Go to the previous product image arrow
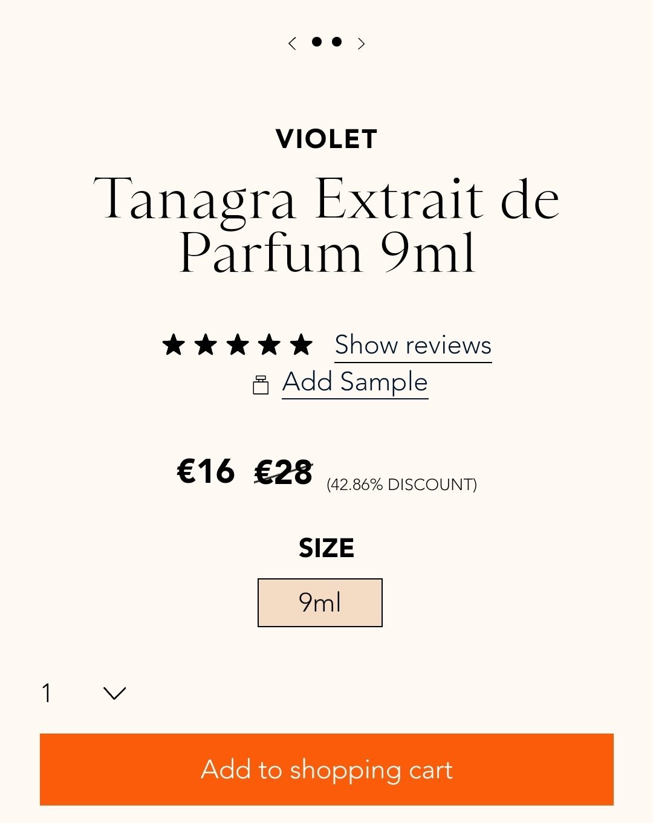 293,43
